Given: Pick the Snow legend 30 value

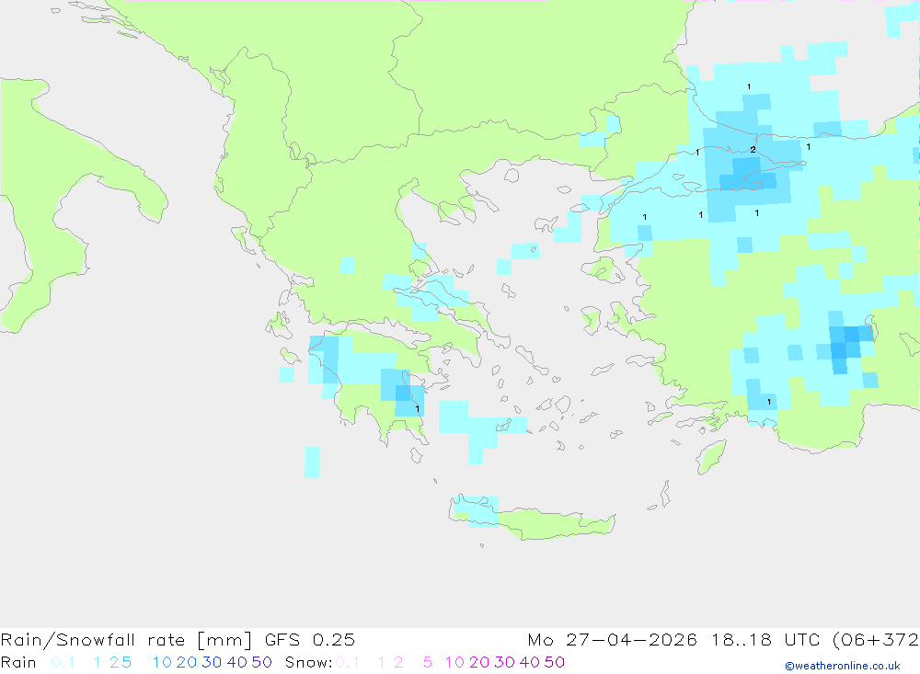Looking at the screenshot, I should click(504, 662).
